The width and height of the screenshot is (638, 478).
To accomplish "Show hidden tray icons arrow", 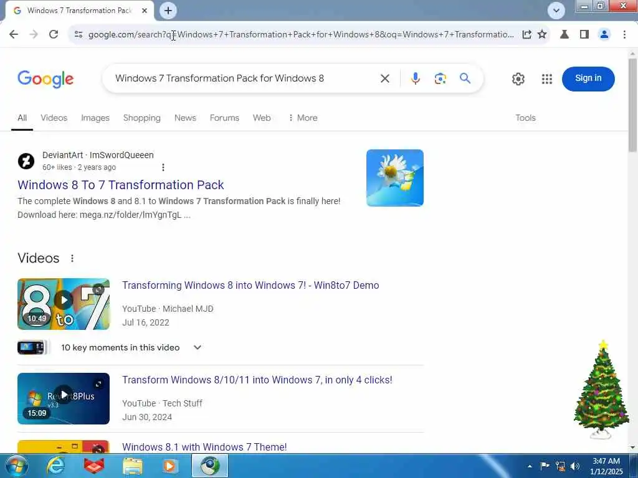I will [530, 466].
